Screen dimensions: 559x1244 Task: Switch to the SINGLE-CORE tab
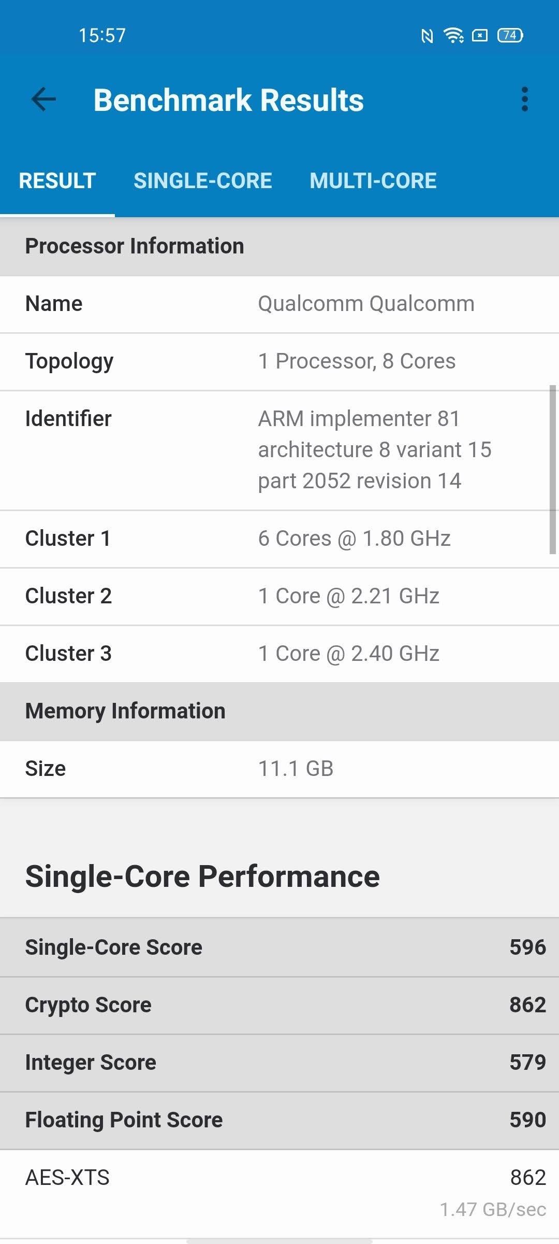pyautogui.click(x=203, y=181)
